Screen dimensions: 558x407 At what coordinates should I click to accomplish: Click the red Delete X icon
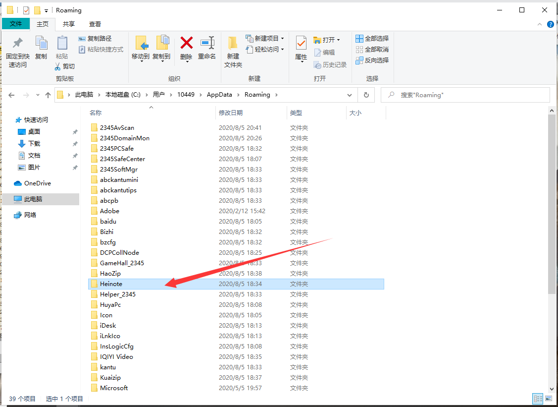187,43
